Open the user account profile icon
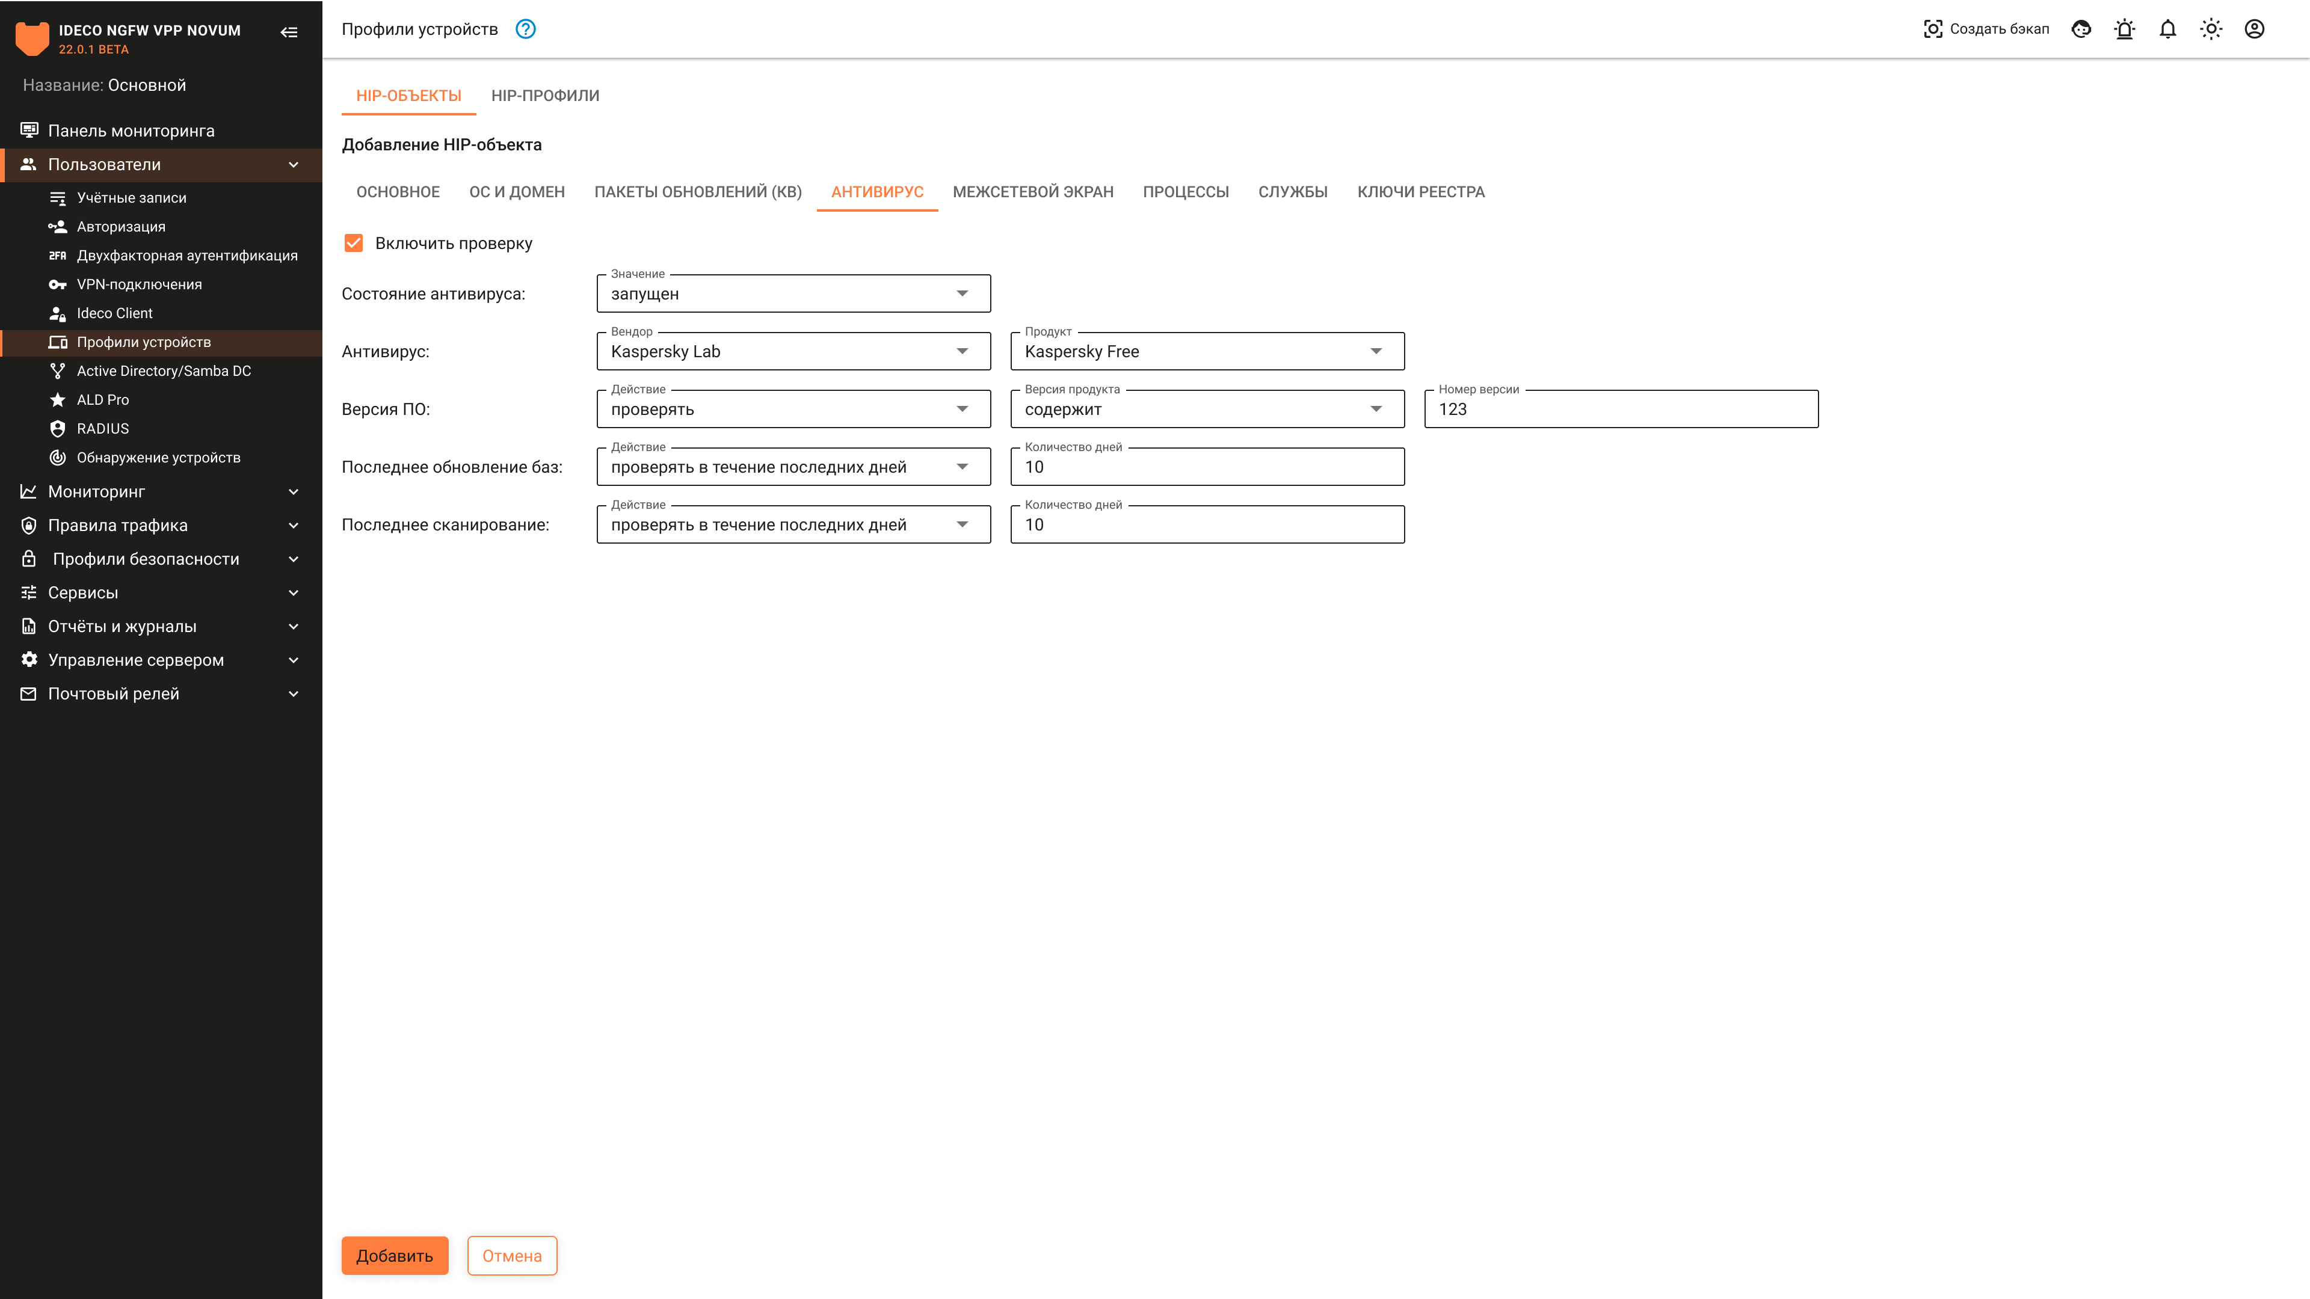 2253,29
